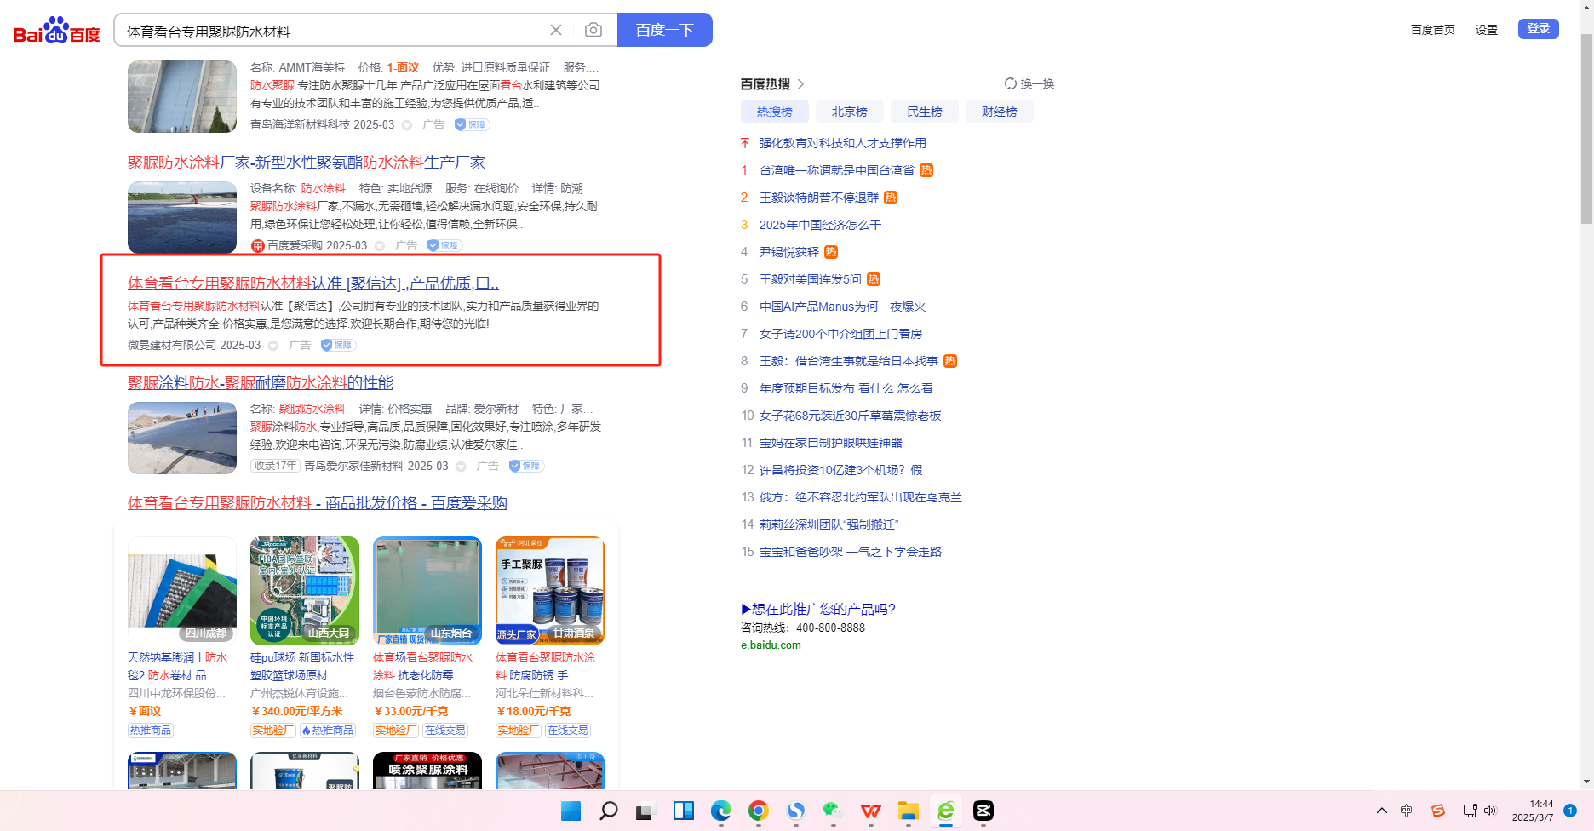Open the 爱尔新材 result thumbnail
The width and height of the screenshot is (1594, 831).
(x=182, y=438)
